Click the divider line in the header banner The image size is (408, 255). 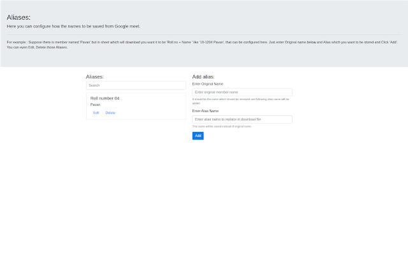pos(204,34)
